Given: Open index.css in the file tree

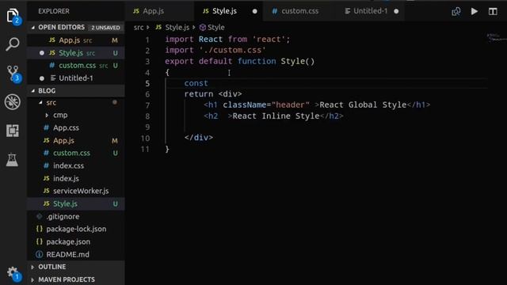Looking at the screenshot, I should [x=76, y=165].
